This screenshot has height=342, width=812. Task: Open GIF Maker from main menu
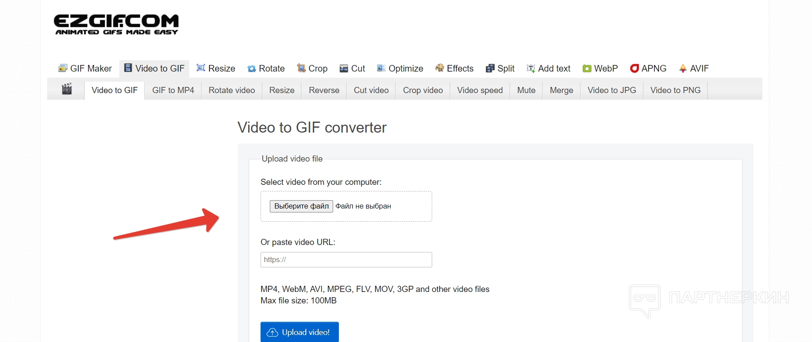click(85, 68)
